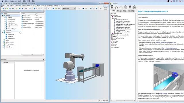184x103 pixels.
Task: Select the TableTop material
Action: [10, 36]
